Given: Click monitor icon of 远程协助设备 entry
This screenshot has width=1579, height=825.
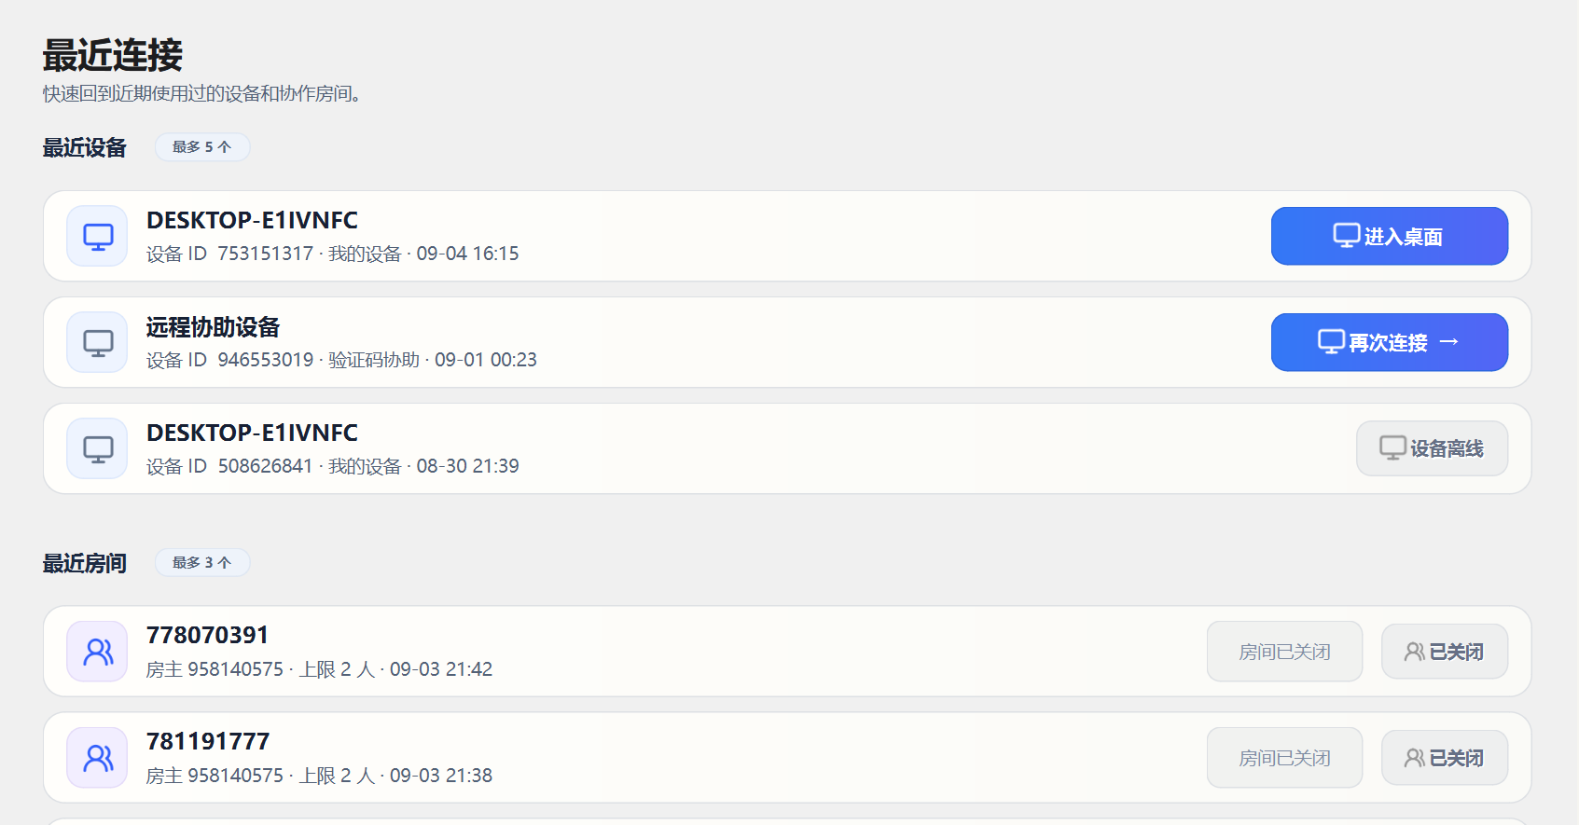Looking at the screenshot, I should pos(97,342).
